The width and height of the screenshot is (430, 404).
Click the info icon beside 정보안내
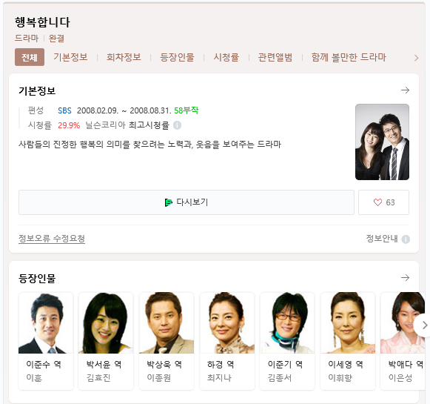pos(406,239)
